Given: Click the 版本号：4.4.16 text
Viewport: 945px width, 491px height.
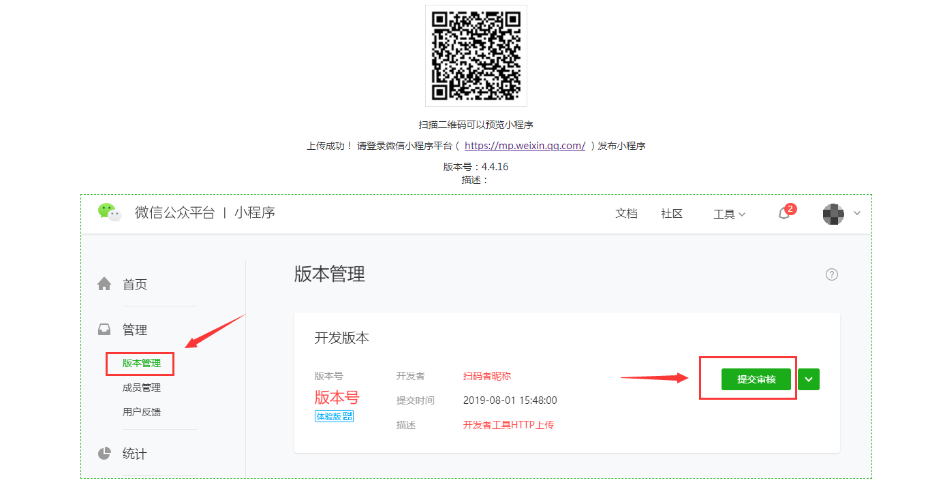Looking at the screenshot, I should point(476,167).
